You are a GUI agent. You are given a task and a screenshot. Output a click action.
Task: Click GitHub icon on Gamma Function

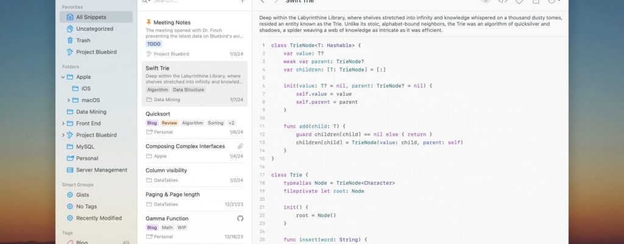[240, 218]
